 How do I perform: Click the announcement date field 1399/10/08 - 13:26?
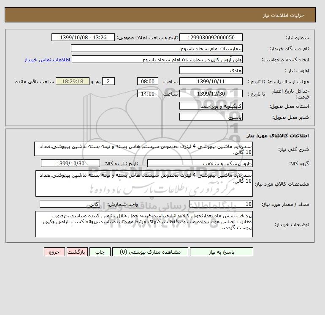coord(83,37)
